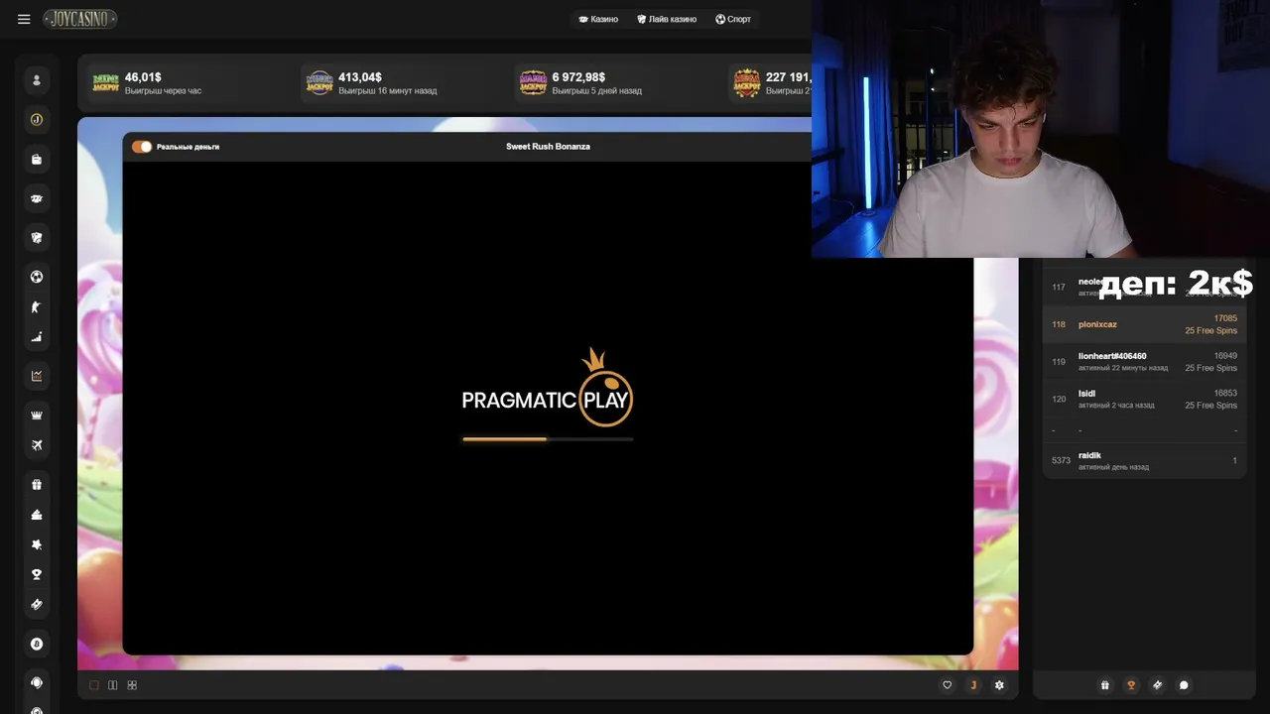Select the lionheart#406460 leaderboard row
This screenshot has width=1270, height=714.
1144,362
